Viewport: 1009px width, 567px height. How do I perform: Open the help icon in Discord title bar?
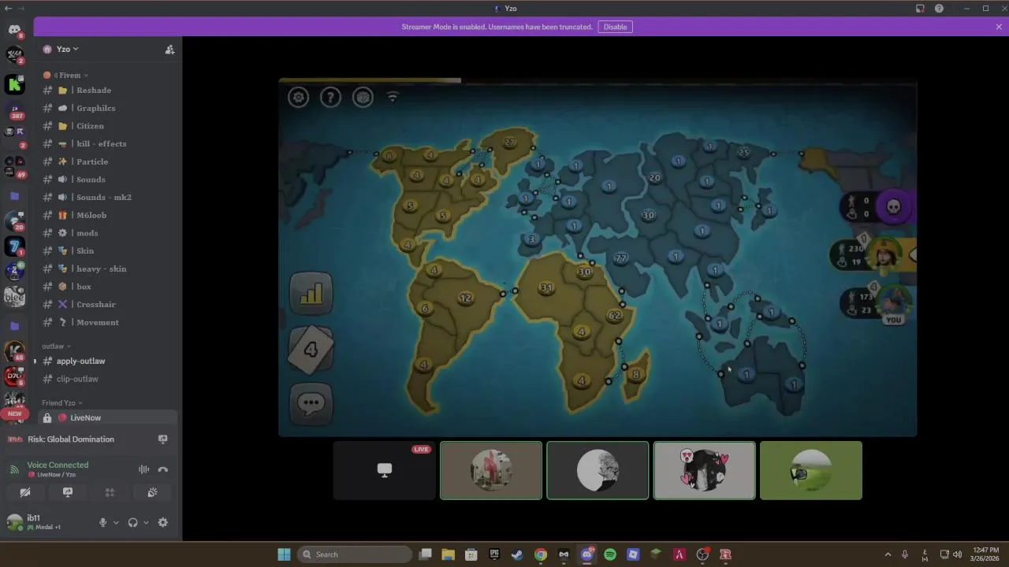pos(939,9)
